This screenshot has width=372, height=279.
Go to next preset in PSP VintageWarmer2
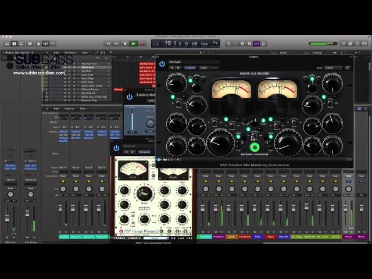[x=133, y=152]
